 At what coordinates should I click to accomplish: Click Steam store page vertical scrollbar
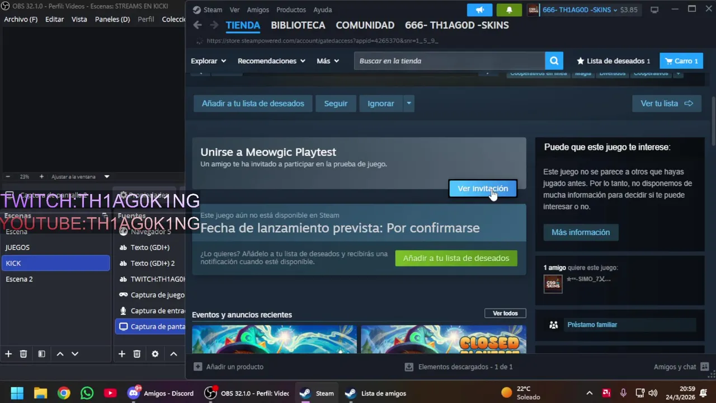tap(713, 120)
